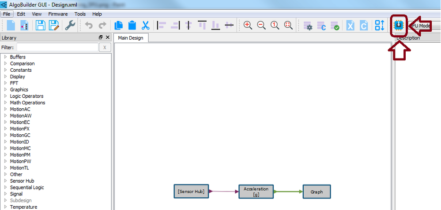Image resolution: width=441 pixels, height=210 pixels.
Task: Click the Zoom In magnifier icon
Action: pos(248,26)
